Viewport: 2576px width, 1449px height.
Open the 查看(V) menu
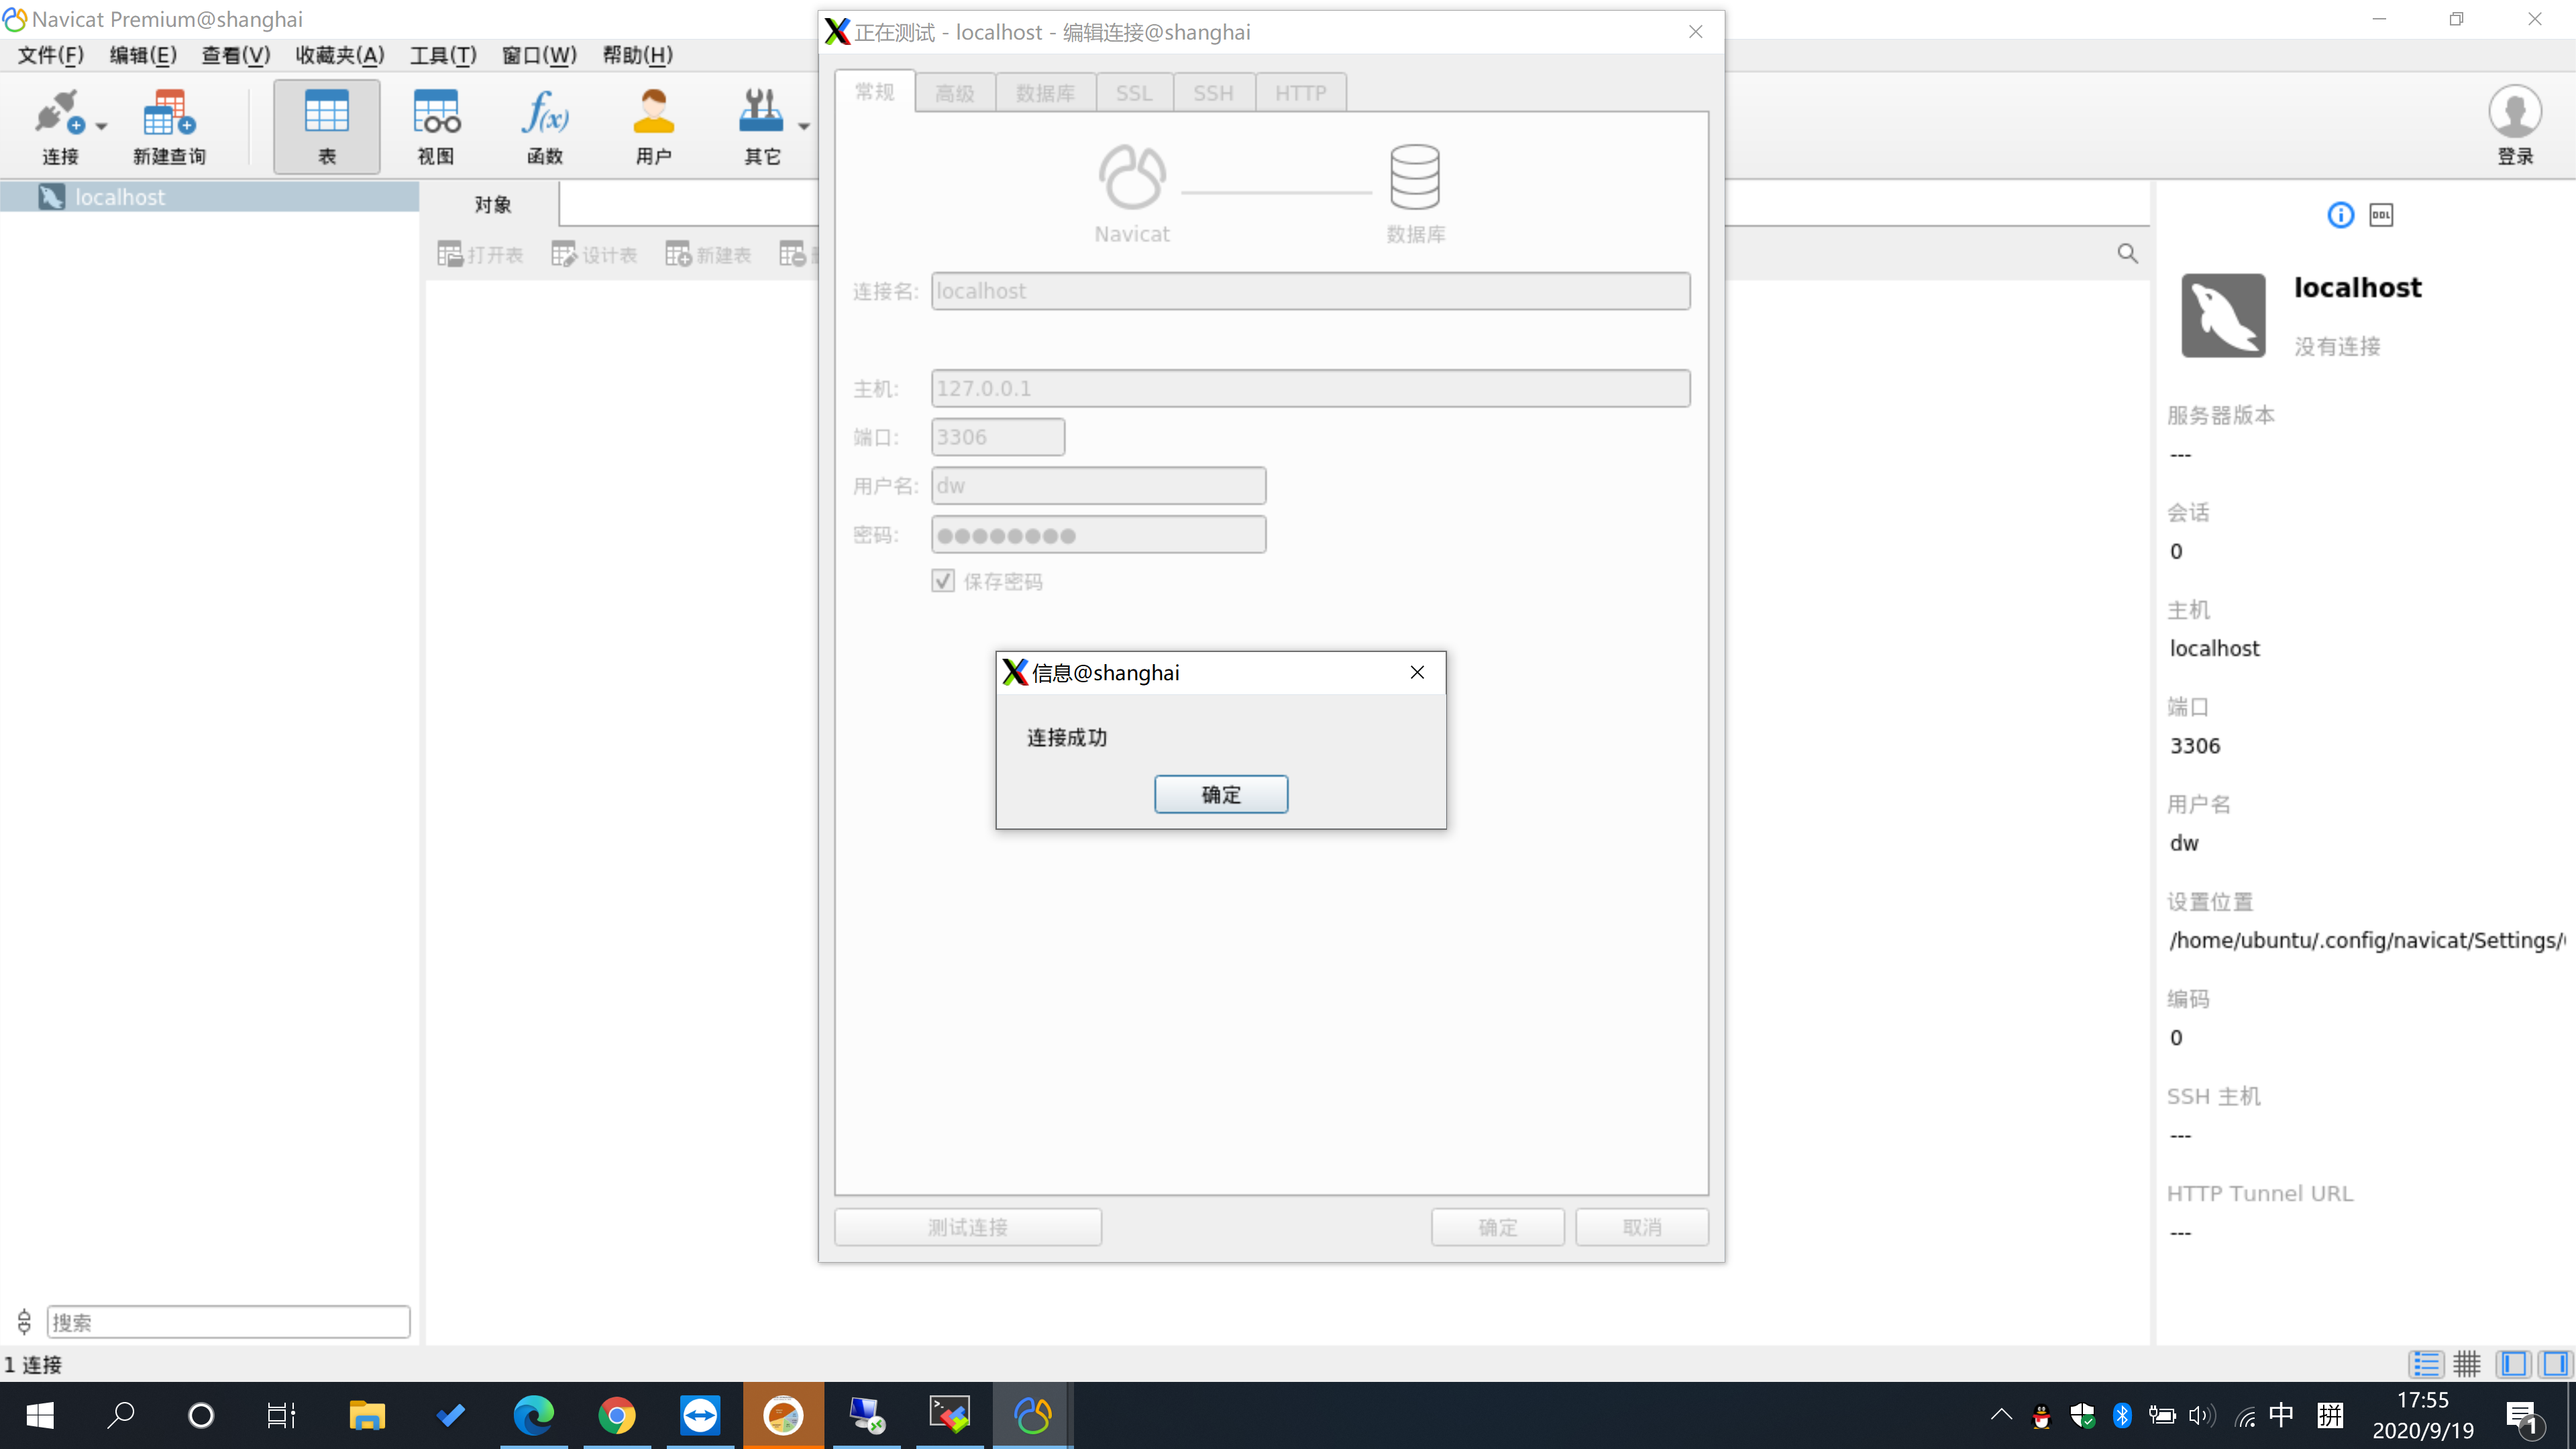pos(236,55)
